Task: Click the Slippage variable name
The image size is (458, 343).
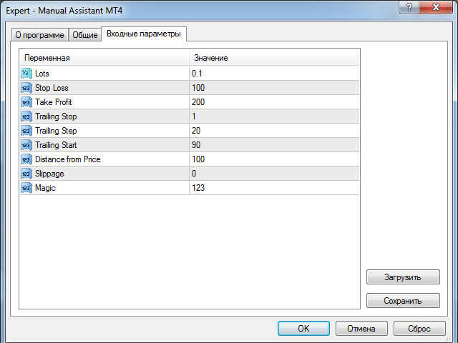Action: click(49, 174)
